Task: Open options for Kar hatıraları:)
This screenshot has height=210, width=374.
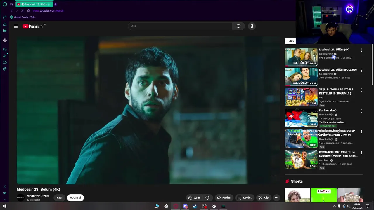Action: [361, 111]
